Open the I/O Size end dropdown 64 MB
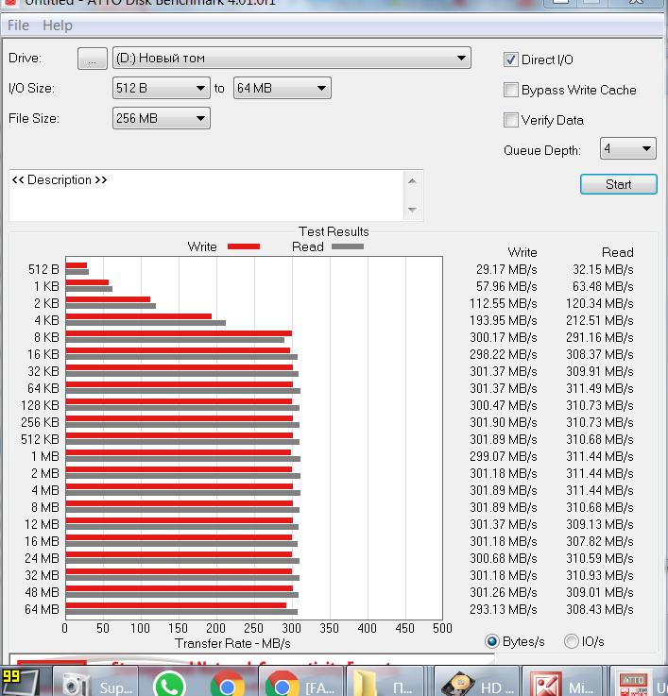The height and width of the screenshot is (696, 668). pos(283,88)
